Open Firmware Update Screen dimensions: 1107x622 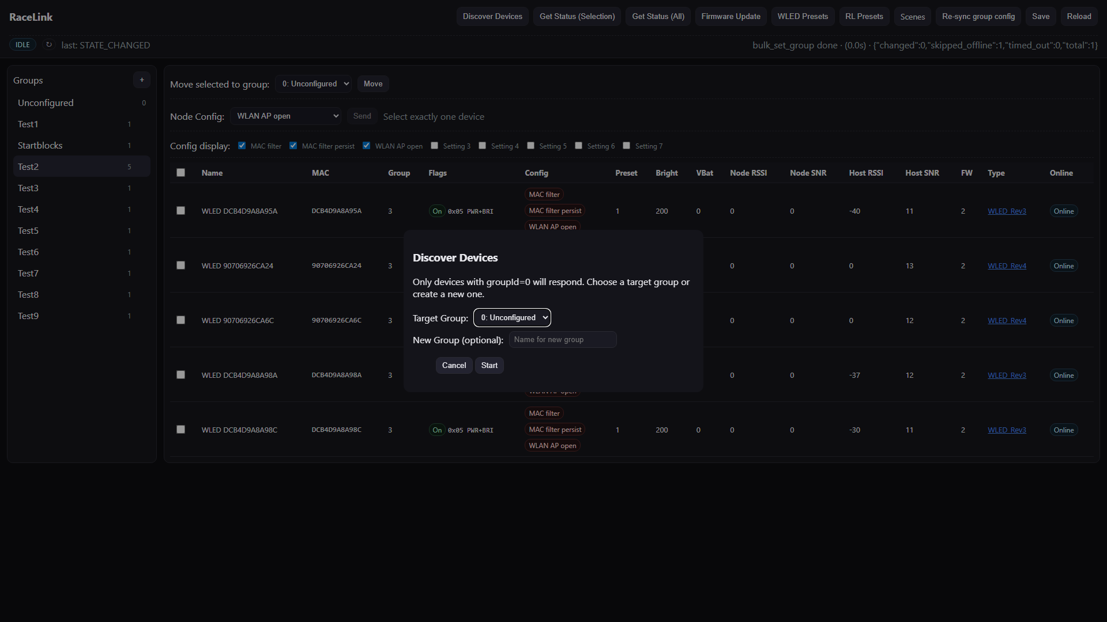tap(731, 17)
